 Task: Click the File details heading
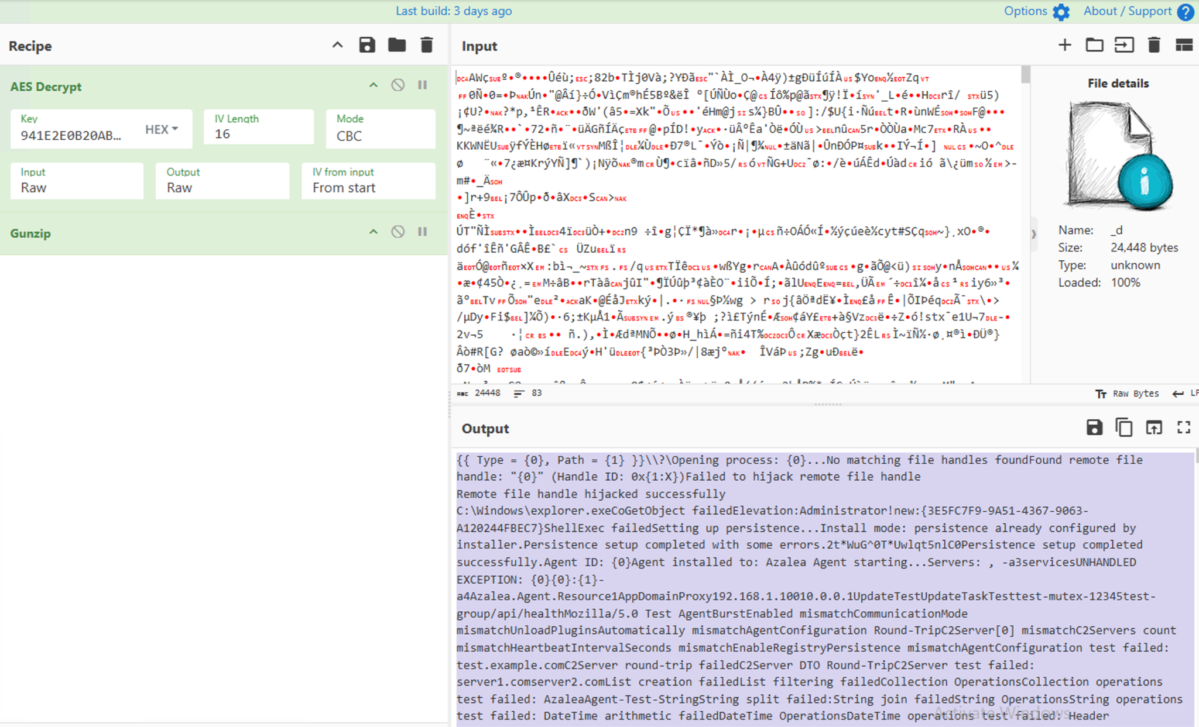1118,84
